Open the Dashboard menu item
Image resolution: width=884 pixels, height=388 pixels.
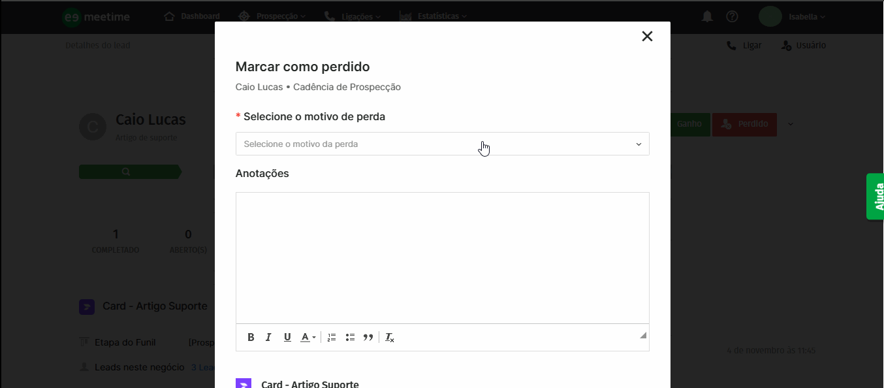[191, 16]
